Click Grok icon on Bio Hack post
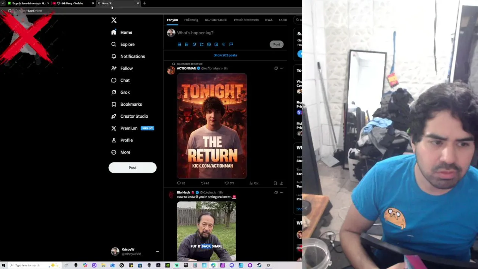 276,192
